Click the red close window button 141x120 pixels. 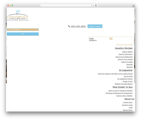pyautogui.click(x=8, y=5)
